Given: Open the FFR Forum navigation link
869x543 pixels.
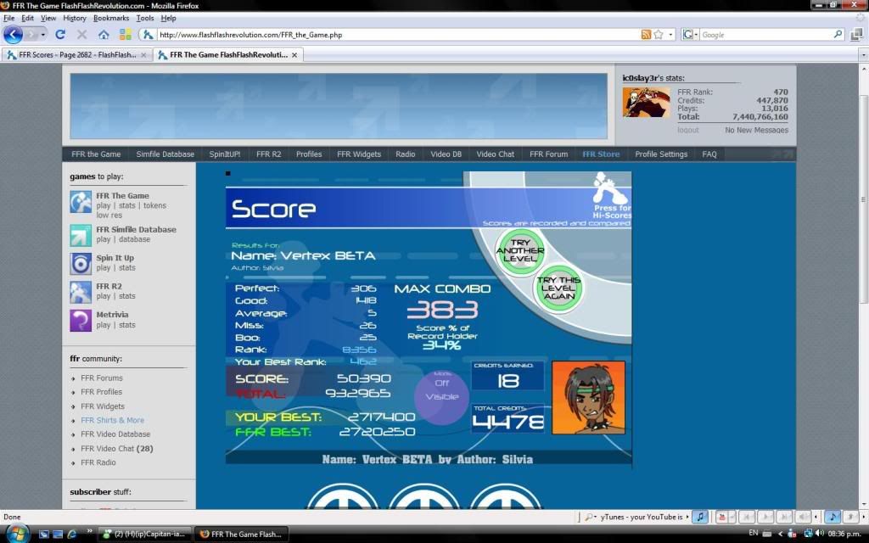Looking at the screenshot, I should pyautogui.click(x=548, y=154).
